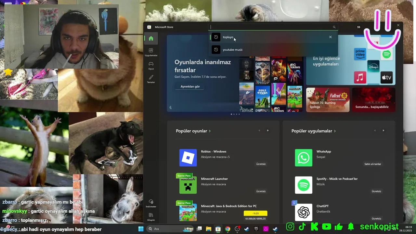Open Spotify app icon in list
This screenshot has height=234, width=416.
[304, 185]
